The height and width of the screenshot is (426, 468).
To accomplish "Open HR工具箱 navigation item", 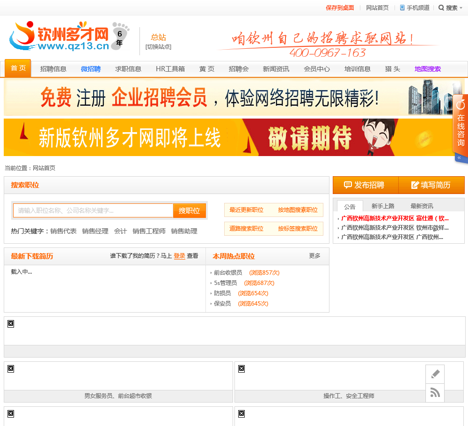I will (170, 69).
